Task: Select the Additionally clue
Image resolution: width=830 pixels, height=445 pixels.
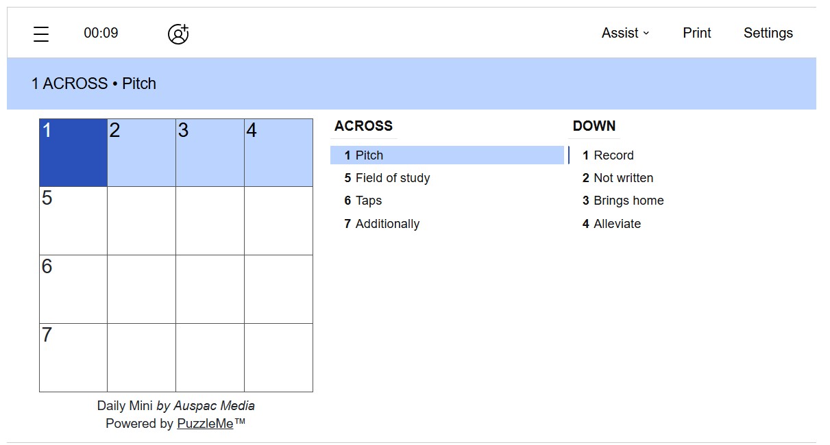Action: tap(387, 224)
